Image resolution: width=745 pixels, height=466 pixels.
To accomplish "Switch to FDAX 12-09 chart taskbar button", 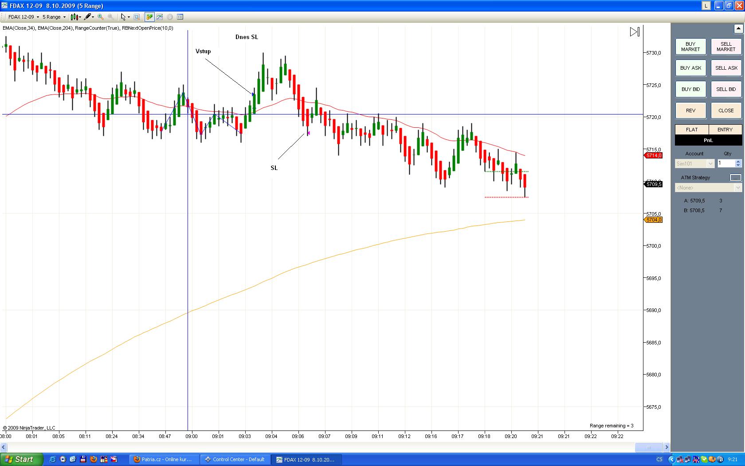I will 306,459.
